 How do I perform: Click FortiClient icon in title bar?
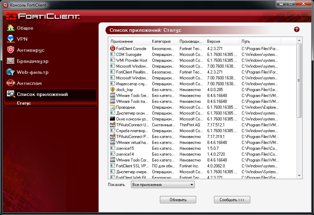(x=6, y=5)
